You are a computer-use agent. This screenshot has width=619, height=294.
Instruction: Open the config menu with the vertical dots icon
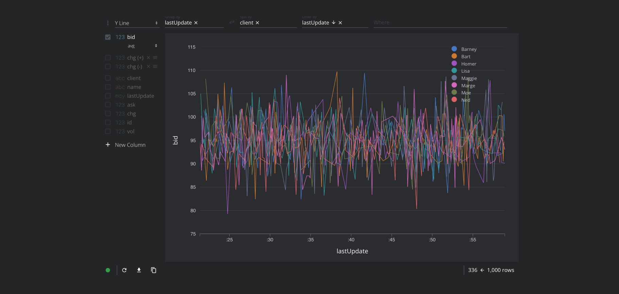pos(108,23)
